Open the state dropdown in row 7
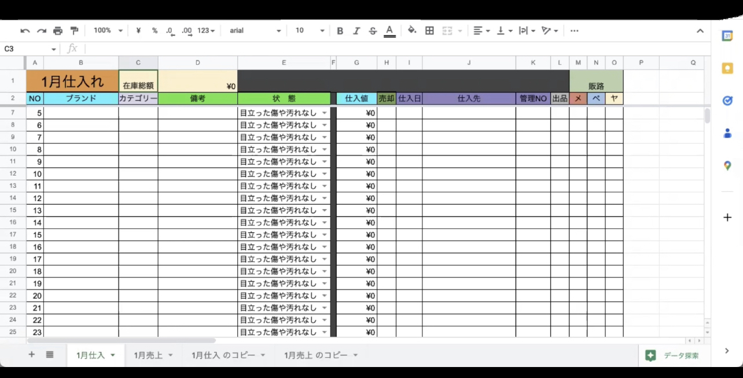This screenshot has height=378, width=743. point(325,113)
